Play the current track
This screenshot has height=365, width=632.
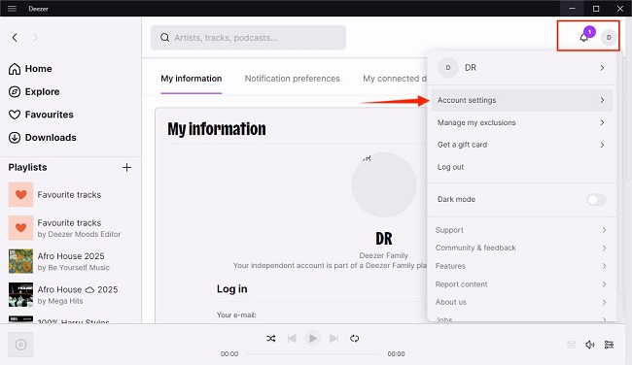pyautogui.click(x=313, y=339)
